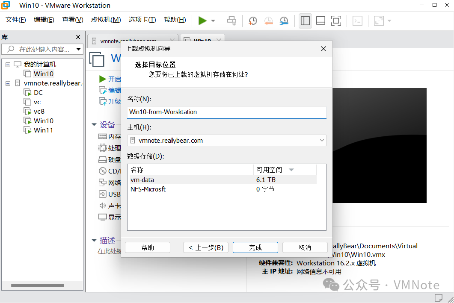
Task: Click the status bar message icon
Action: click(438, 297)
